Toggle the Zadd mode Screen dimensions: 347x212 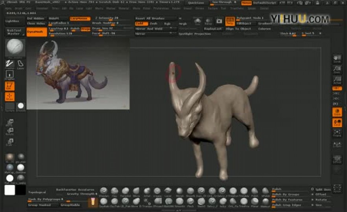click(x=141, y=24)
